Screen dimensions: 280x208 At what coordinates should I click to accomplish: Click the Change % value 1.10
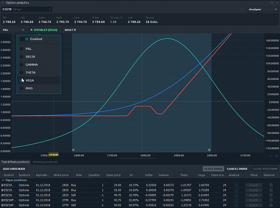(x=113, y=22)
